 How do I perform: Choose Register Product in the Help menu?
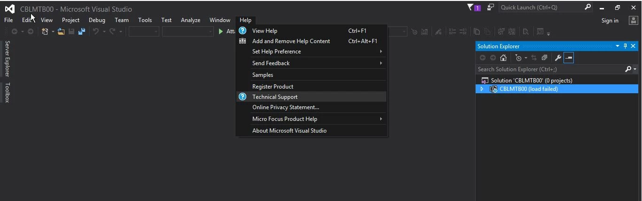(311, 86)
